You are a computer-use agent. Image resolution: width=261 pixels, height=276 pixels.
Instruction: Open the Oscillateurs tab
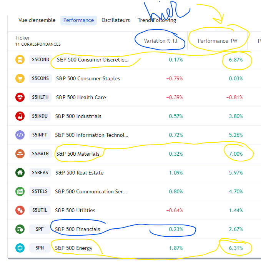click(116, 20)
